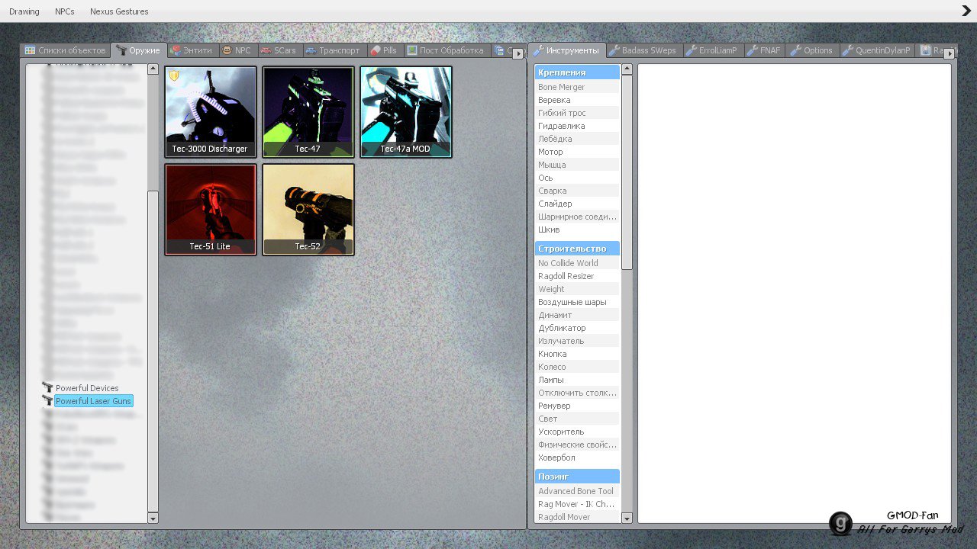Image resolution: width=977 pixels, height=549 pixels.
Task: Select Powerful Laser Guns category
Action: [93, 401]
